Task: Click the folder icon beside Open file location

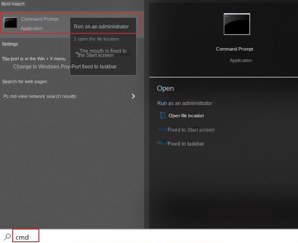Action: coord(163,116)
